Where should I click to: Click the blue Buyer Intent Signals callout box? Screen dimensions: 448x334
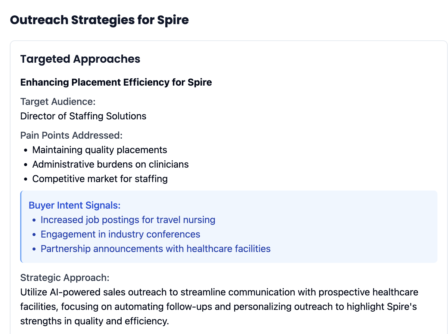(229, 227)
